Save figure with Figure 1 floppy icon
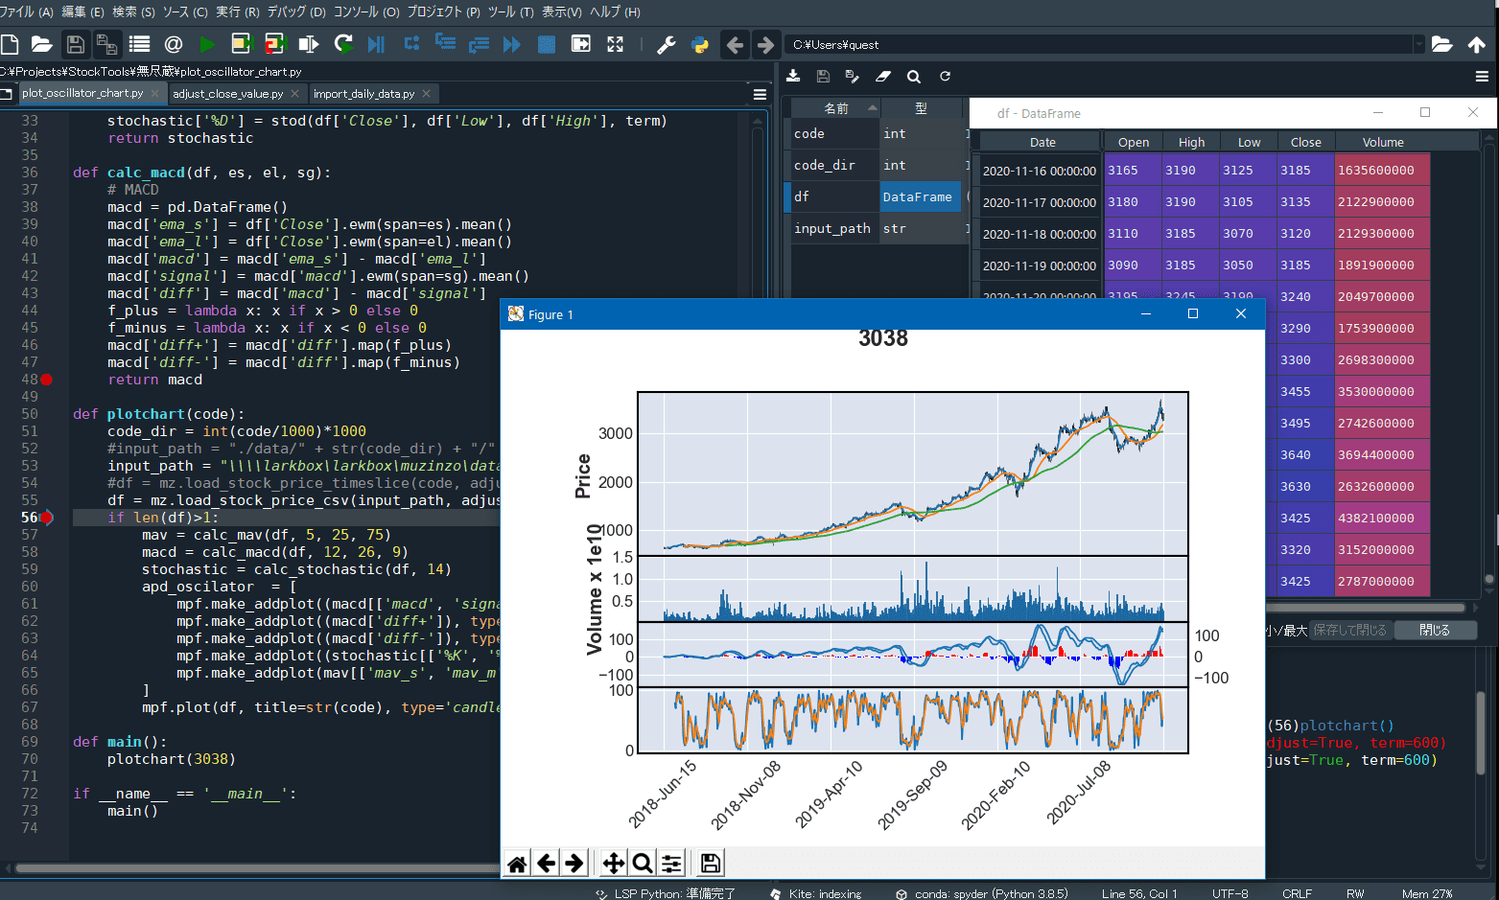Image resolution: width=1499 pixels, height=900 pixels. coord(711,864)
